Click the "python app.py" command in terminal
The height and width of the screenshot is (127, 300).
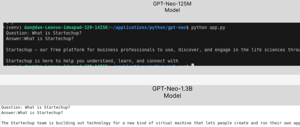208,28
